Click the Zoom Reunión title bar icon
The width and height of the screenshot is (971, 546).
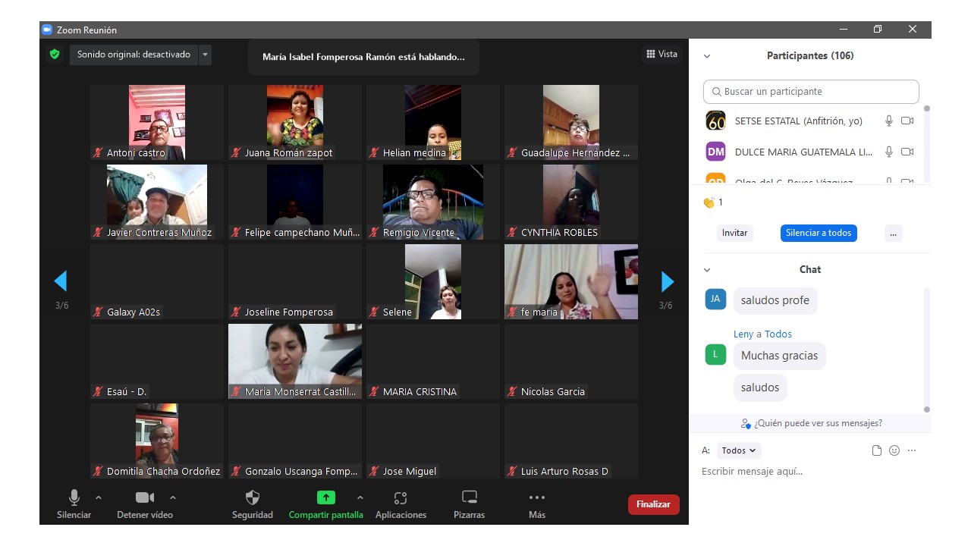(x=47, y=30)
